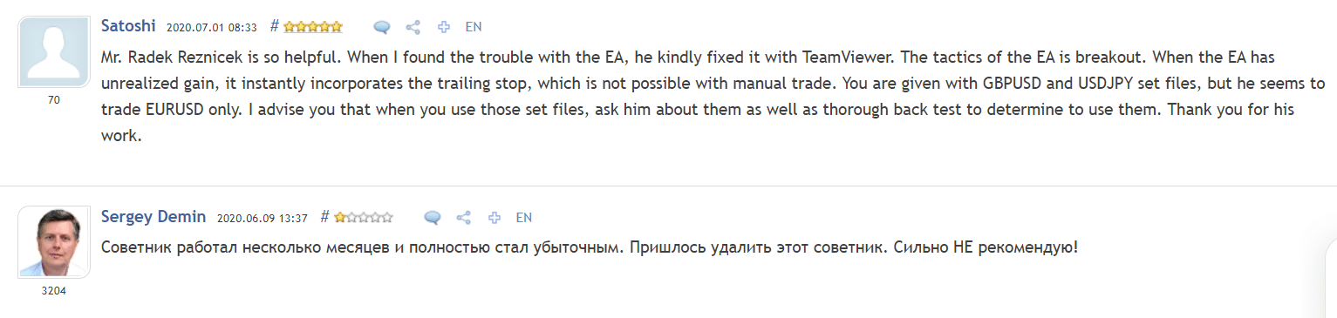Viewport: 1337px width, 318px height.
Task: Open comment bubble icon on Sergey Demin's review
Action: tap(432, 218)
